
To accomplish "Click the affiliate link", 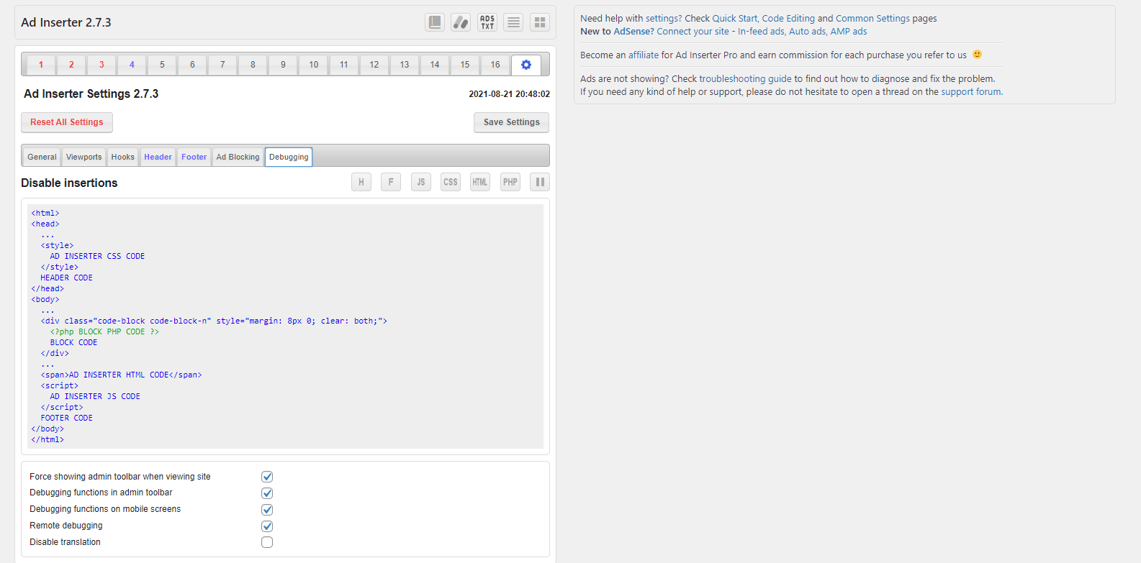I will click(644, 55).
